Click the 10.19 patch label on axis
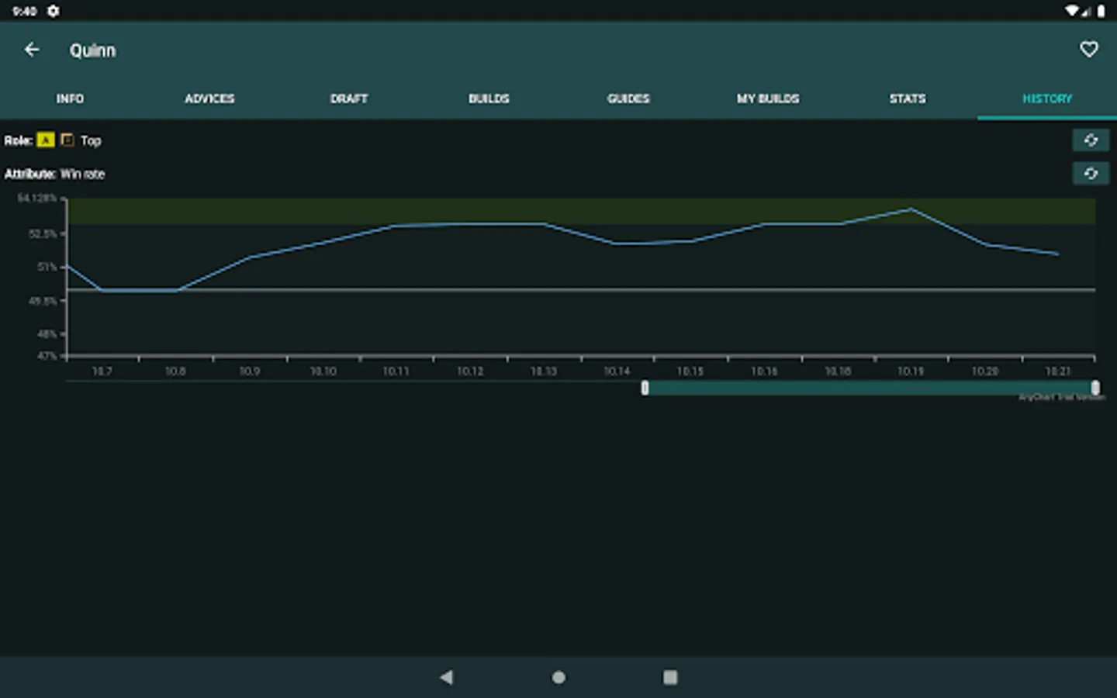 (x=911, y=371)
